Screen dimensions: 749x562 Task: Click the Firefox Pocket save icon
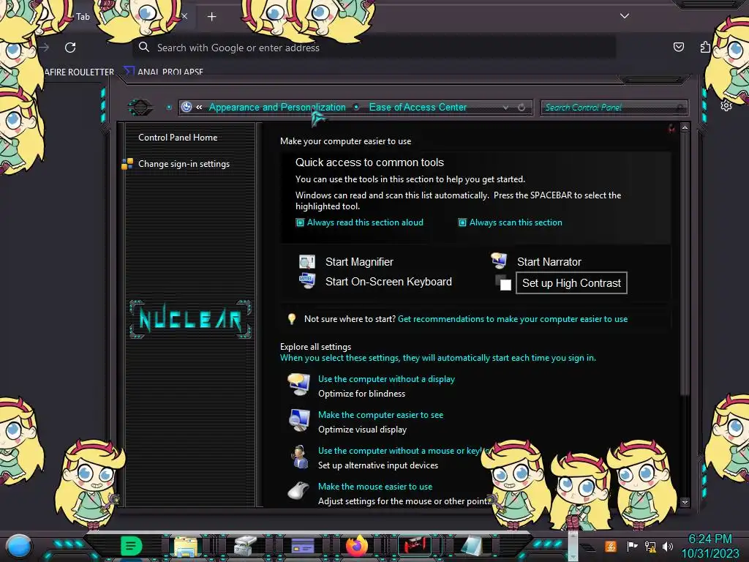pyautogui.click(x=678, y=47)
